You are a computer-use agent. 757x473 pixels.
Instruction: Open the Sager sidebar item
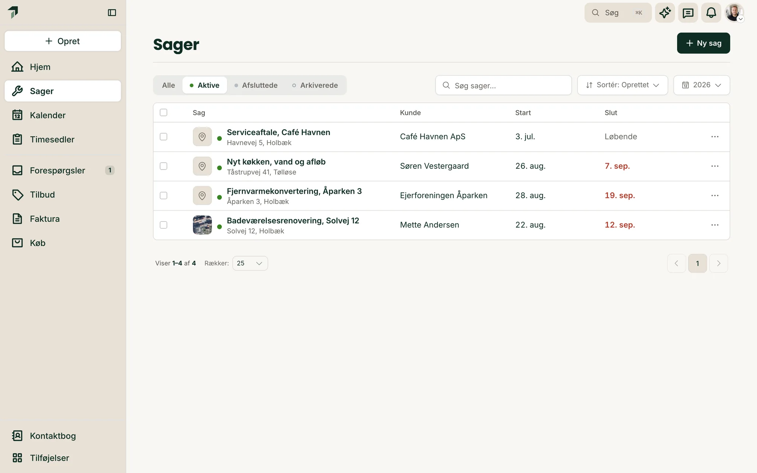pyautogui.click(x=63, y=91)
